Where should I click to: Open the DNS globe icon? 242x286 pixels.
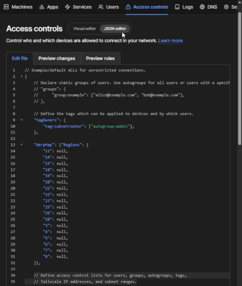point(203,7)
